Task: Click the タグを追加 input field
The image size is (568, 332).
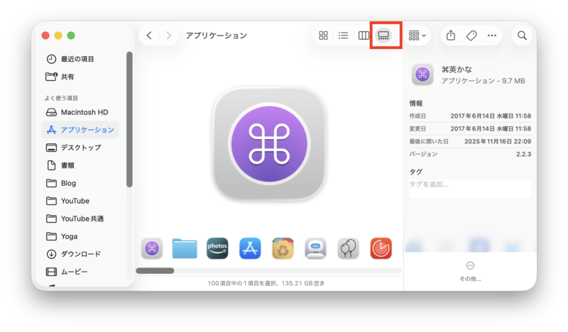Action: point(470,188)
